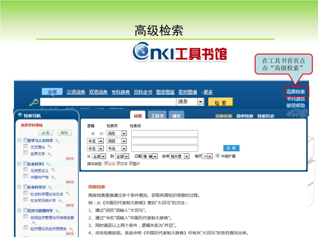Viewport: 318px width, 238px height.
Task: Open the 词条 dropdown beside top search box
Action: [x=190, y=102]
